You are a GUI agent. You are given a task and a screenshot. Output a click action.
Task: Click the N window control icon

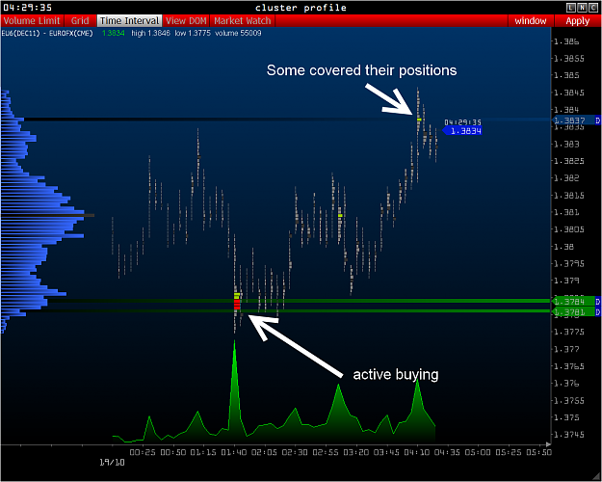pyautogui.click(x=582, y=8)
